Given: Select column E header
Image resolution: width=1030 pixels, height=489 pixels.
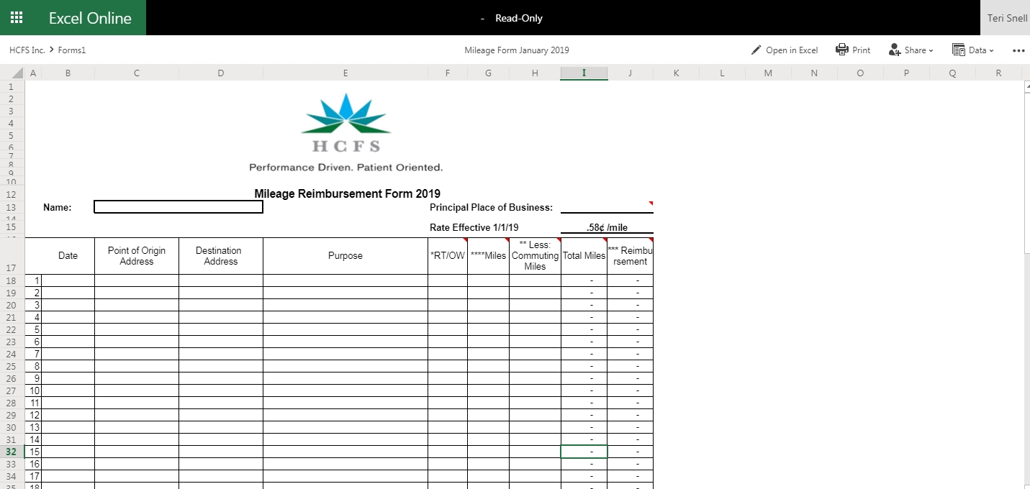Looking at the screenshot, I should [x=345, y=73].
